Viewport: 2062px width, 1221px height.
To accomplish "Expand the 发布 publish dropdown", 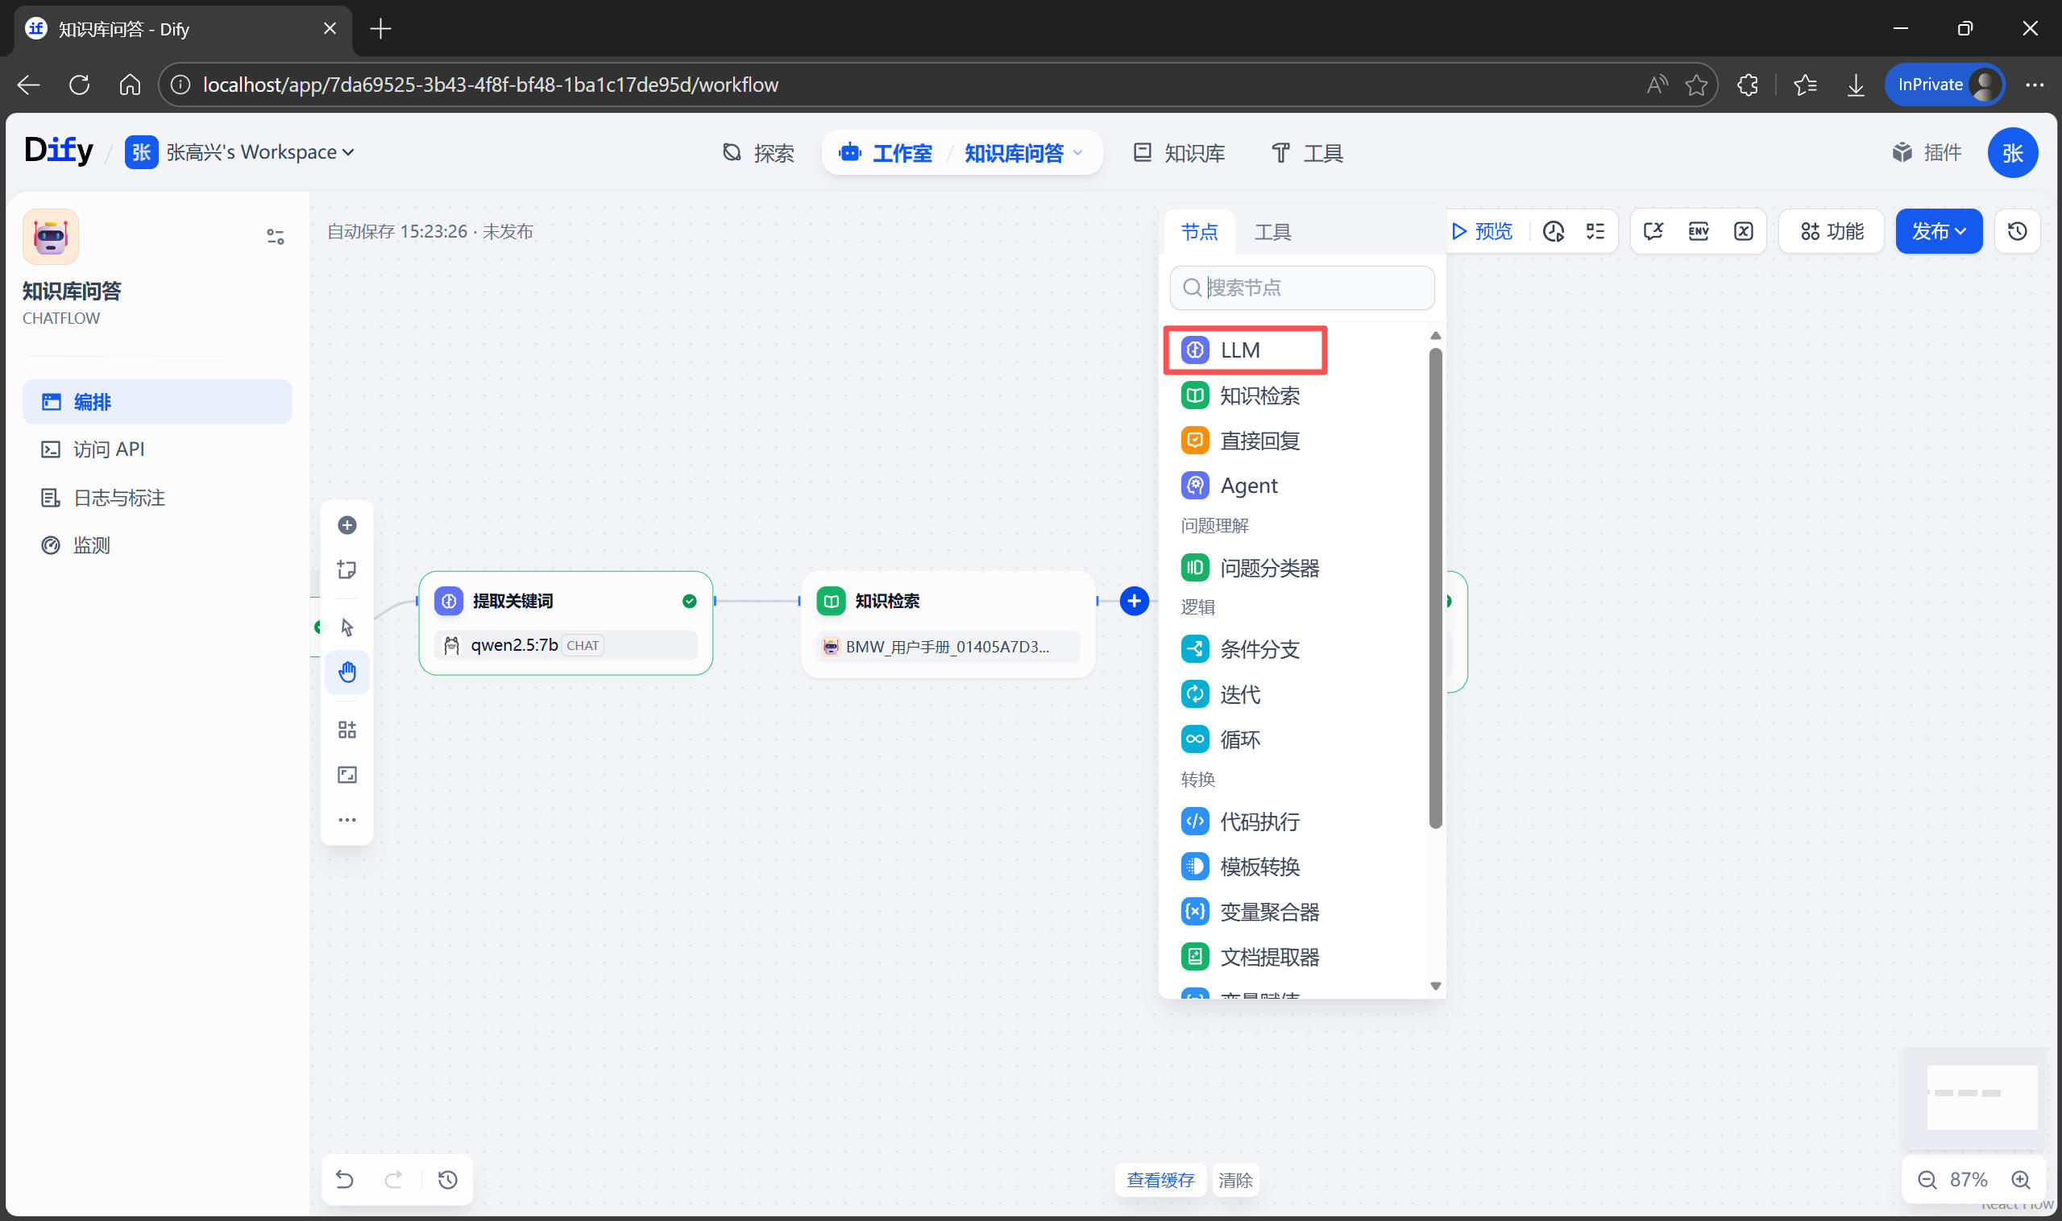I will click(1939, 231).
